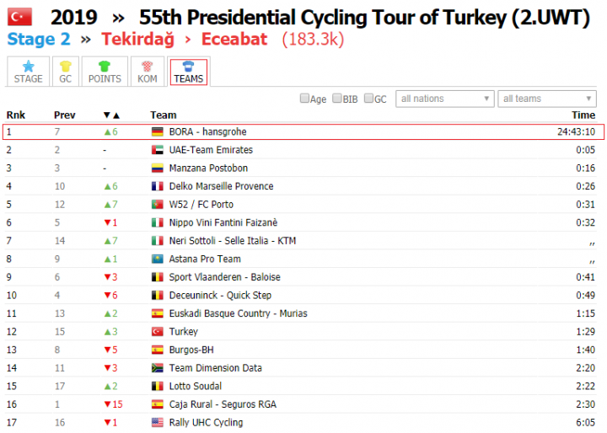Open the Sport Vlaanderen - Baloise link
Screen dimensions: 607x433
224,277
